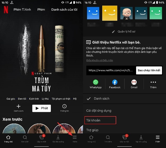Open Tìm kiếm in left screen
This screenshot has height=148, width=166.
tap(25, 139)
